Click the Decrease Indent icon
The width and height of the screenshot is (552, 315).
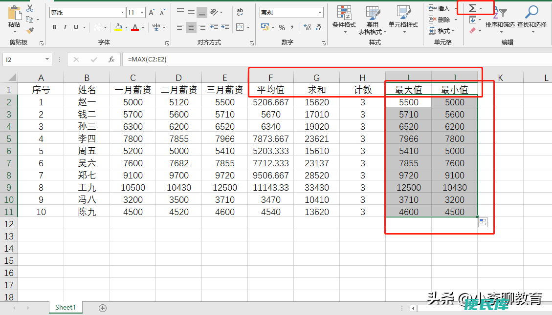(x=214, y=27)
